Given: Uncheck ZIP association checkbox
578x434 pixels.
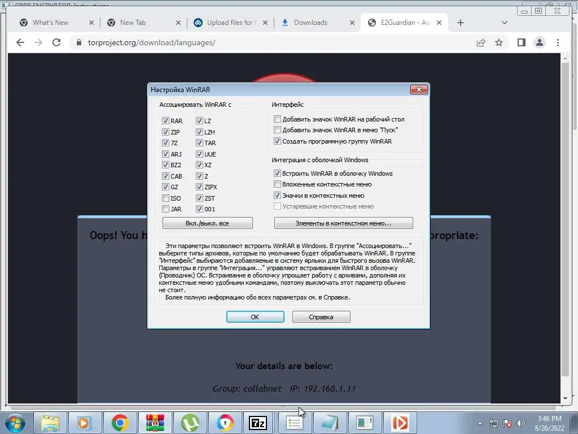Looking at the screenshot, I should 165,132.
